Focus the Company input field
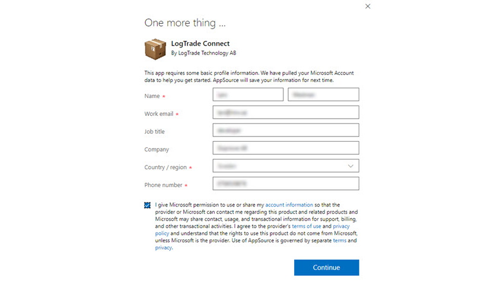The image size is (504, 289). coord(286,148)
